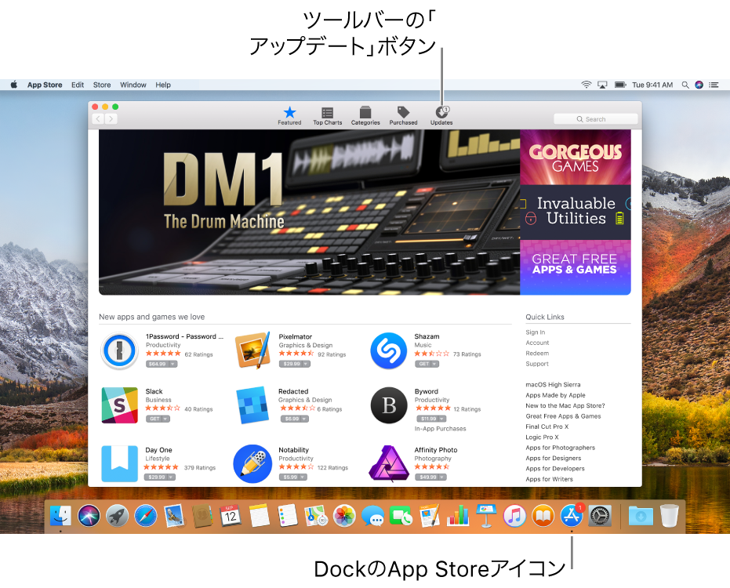The height and width of the screenshot is (588, 730).
Task: Click the Redeem quick link
Action: (537, 354)
